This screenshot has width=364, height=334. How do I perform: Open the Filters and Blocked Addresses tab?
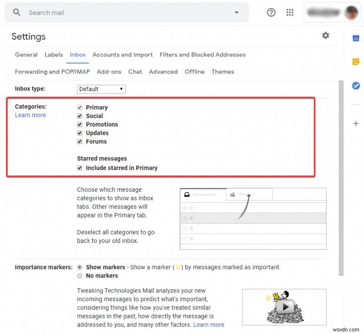202,54
